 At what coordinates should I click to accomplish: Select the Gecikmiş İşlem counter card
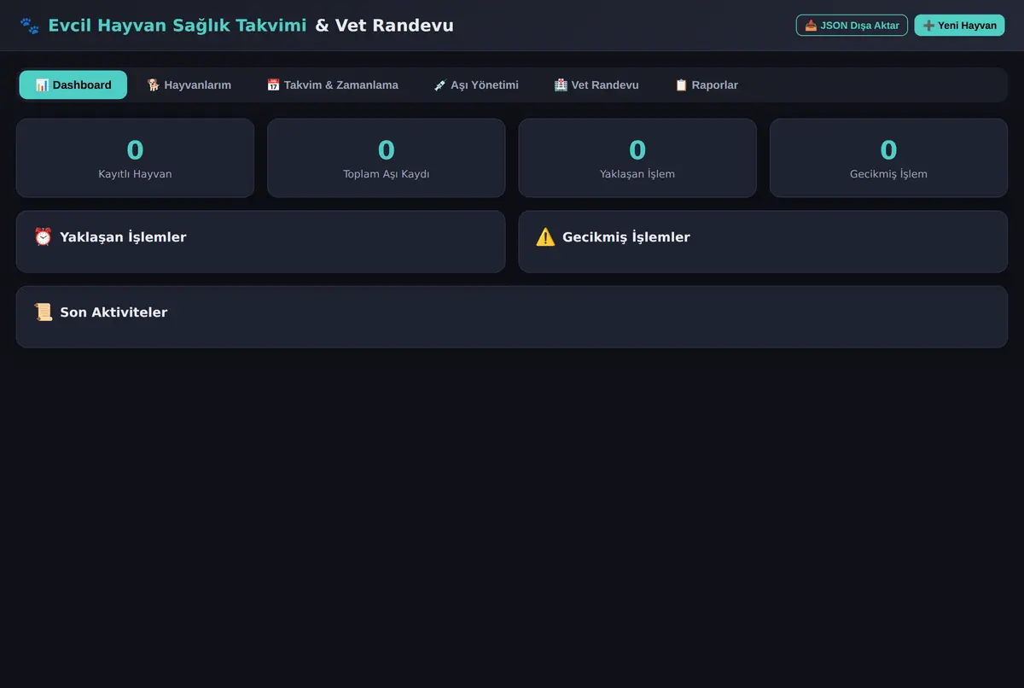click(888, 158)
